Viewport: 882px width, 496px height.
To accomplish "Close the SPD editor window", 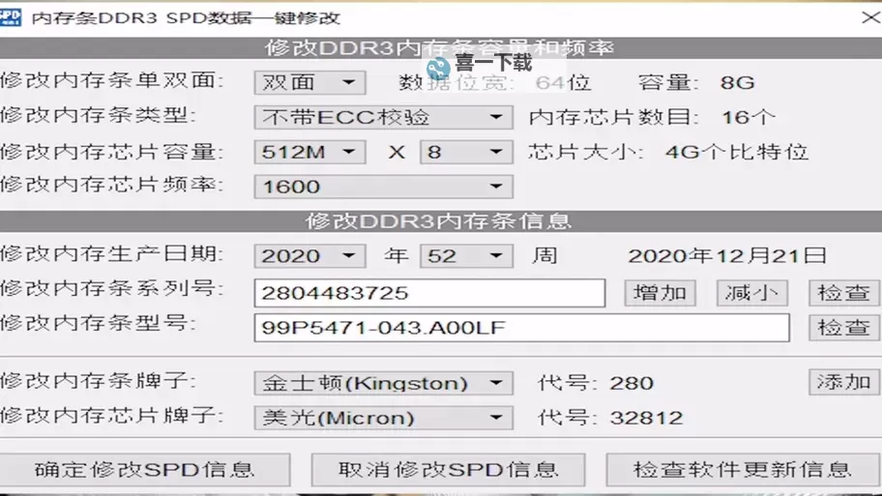I will click(x=870, y=17).
